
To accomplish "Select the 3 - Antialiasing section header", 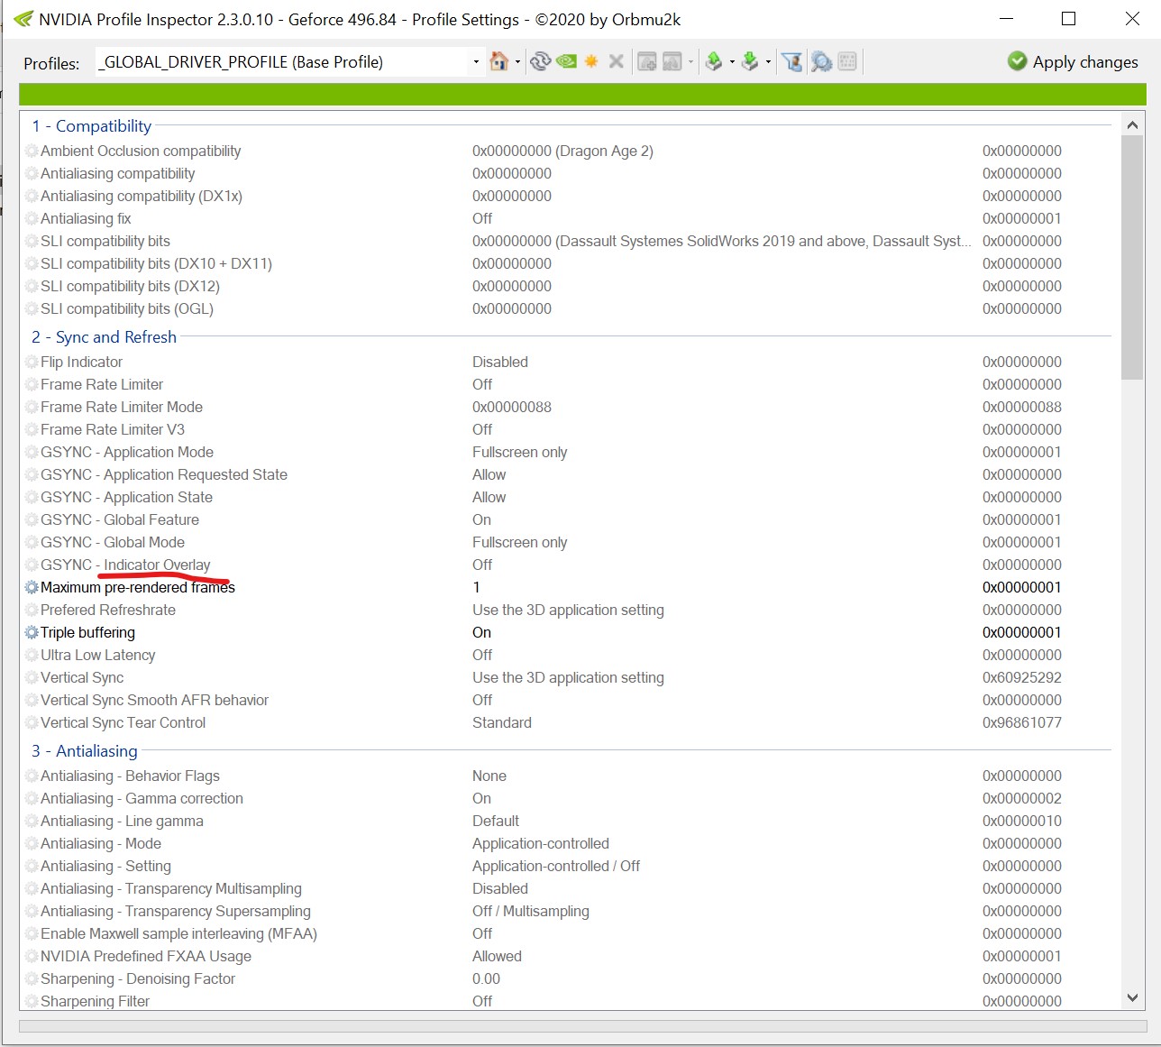I will click(85, 751).
